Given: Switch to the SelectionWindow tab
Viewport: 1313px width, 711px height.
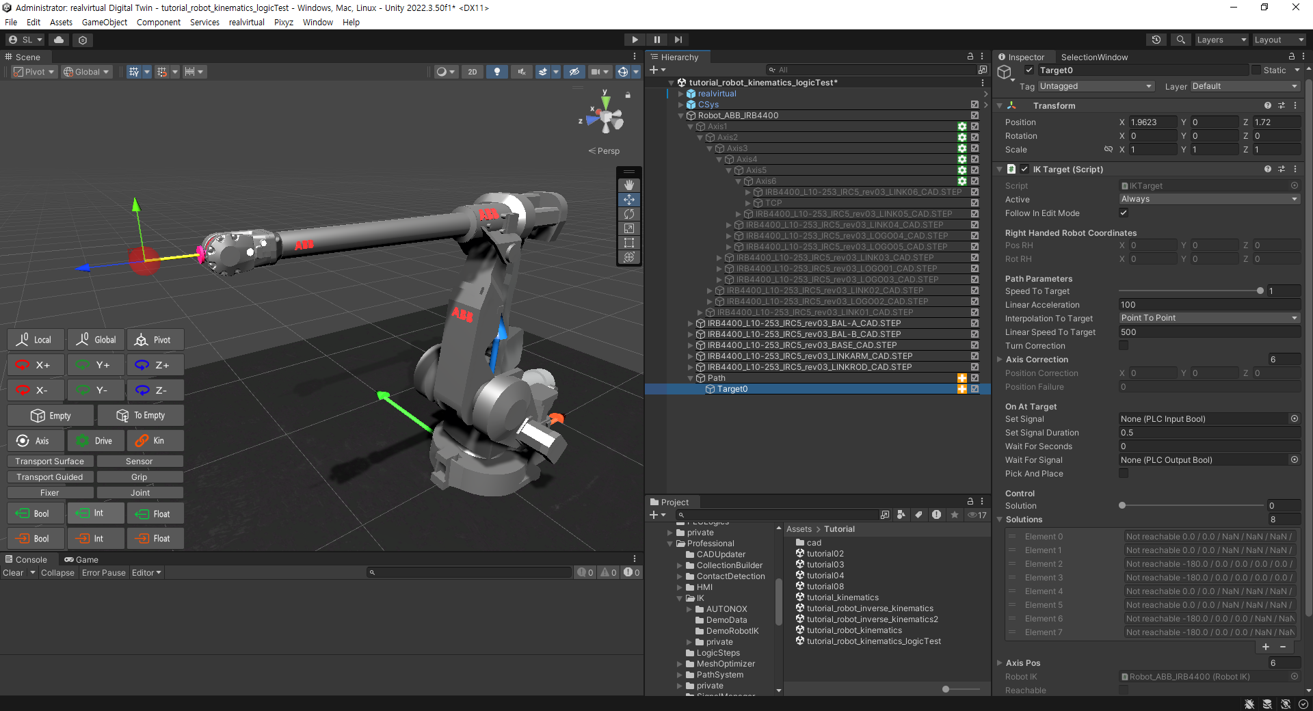Looking at the screenshot, I should (1094, 57).
